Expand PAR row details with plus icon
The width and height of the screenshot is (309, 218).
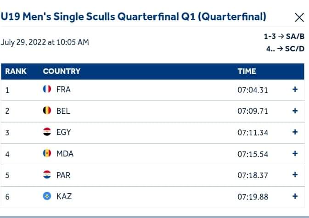pos(295,175)
